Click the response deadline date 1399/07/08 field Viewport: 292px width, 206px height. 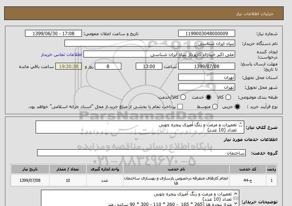(207, 66)
